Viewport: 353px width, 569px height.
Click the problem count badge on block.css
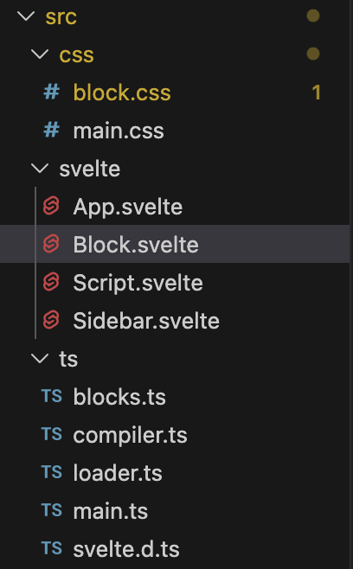(317, 93)
